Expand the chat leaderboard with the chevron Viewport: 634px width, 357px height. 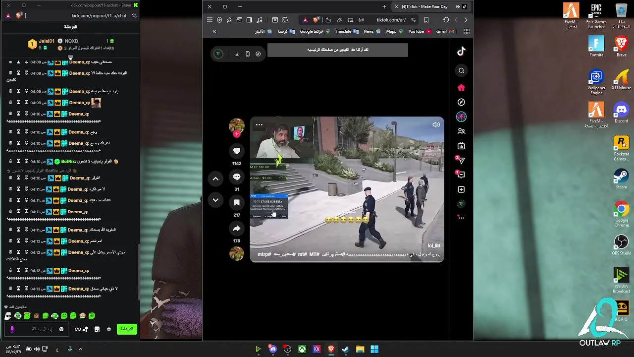coord(70,58)
